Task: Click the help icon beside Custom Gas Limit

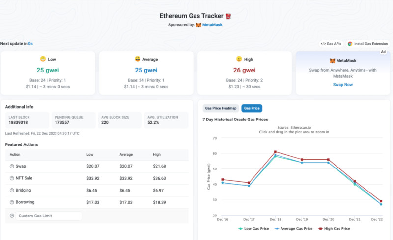Action: (12, 216)
